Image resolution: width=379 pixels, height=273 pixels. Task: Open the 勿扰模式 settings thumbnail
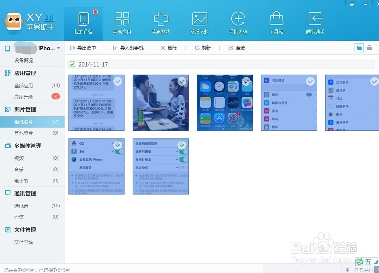coord(289,103)
